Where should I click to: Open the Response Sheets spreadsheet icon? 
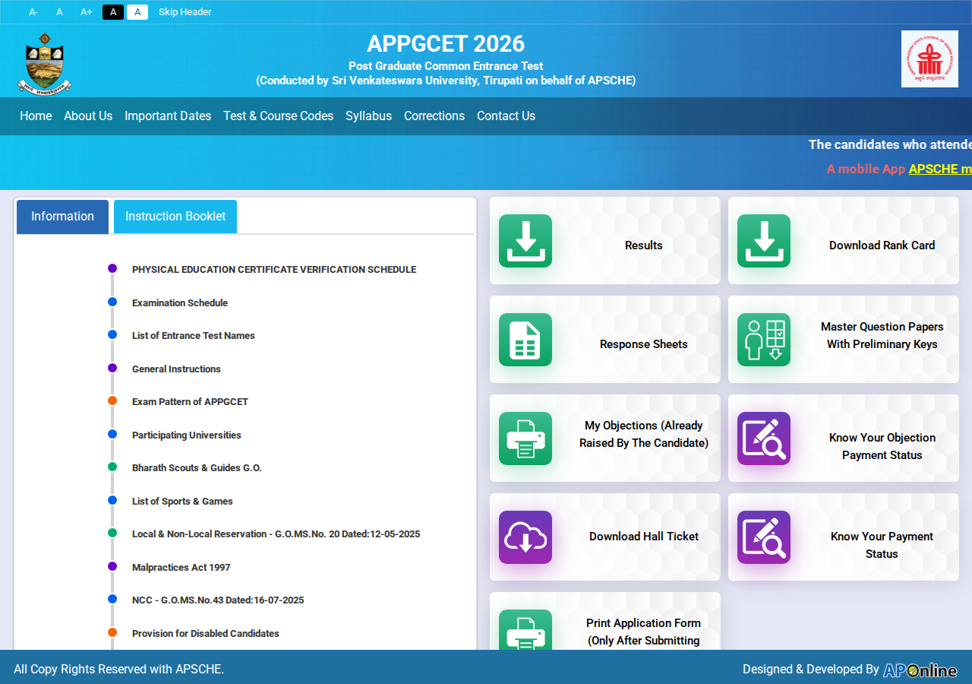point(525,340)
